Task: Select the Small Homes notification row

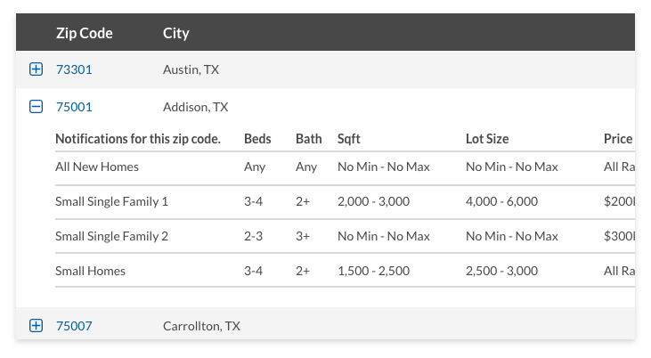Action: click(90, 271)
